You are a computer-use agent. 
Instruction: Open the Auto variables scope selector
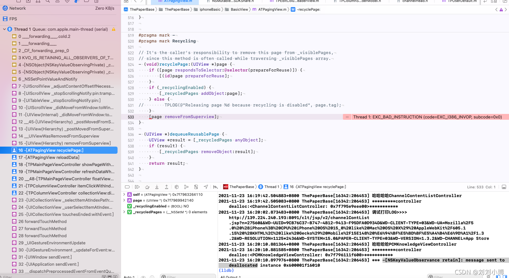coord(129,277)
